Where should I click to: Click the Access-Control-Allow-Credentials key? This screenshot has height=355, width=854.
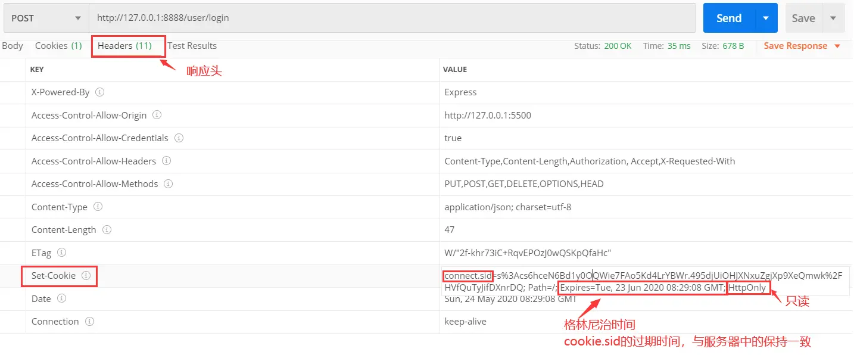click(100, 138)
